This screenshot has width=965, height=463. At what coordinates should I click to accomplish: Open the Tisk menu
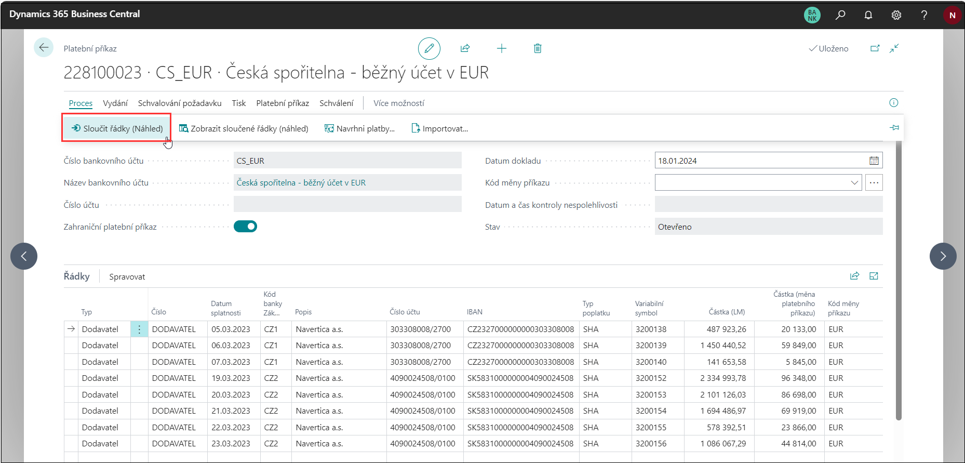[x=239, y=103]
